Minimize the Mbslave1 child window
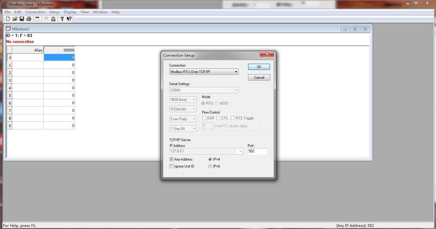 point(345,29)
